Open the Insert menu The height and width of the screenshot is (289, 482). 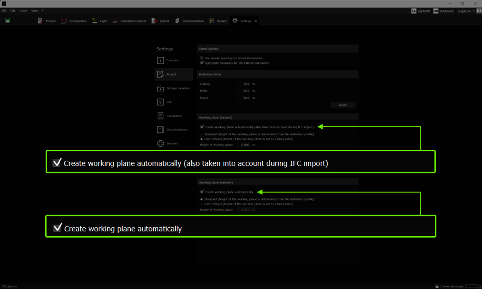(23, 11)
